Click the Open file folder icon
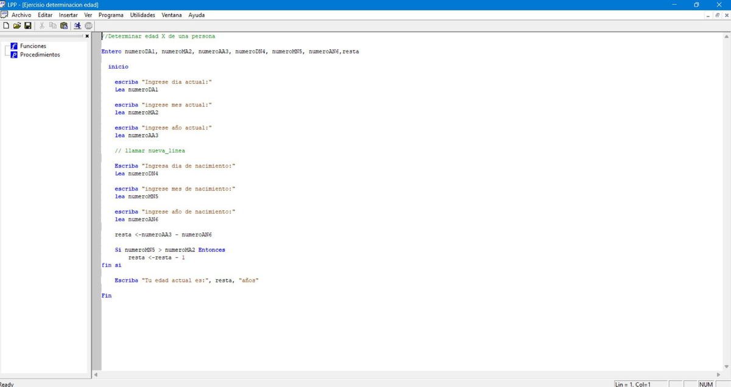Image resolution: width=731 pixels, height=387 pixels. pos(17,26)
